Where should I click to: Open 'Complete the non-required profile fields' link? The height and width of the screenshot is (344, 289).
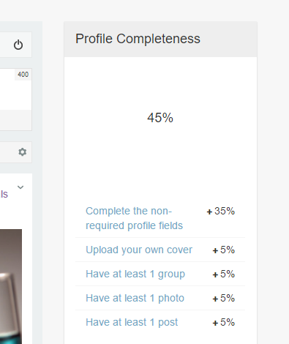134,218
